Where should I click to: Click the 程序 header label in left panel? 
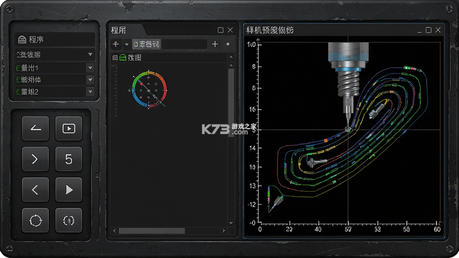(x=36, y=39)
